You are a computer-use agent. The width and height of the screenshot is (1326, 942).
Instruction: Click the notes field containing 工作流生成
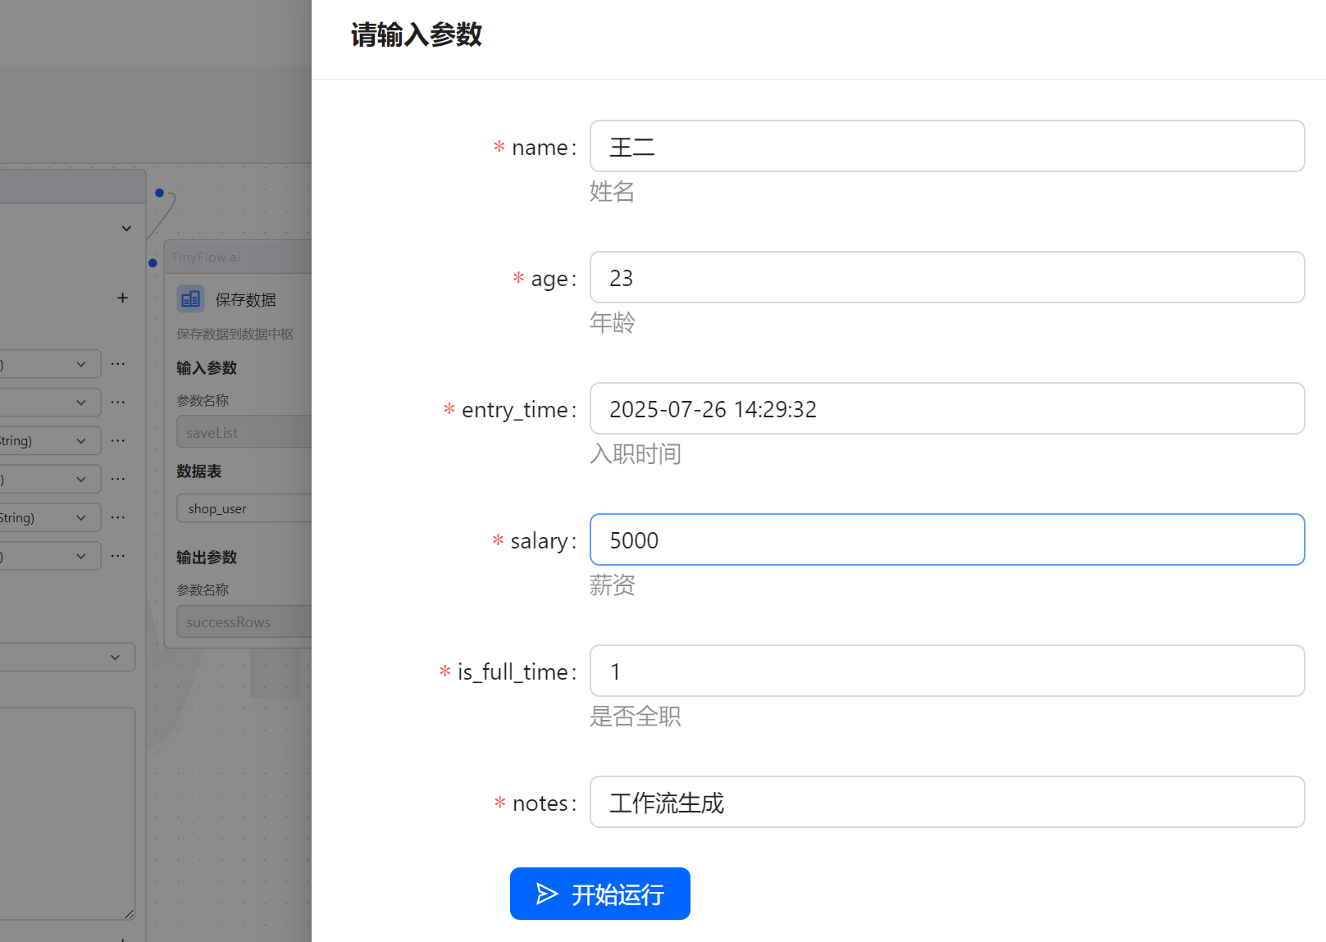point(946,803)
